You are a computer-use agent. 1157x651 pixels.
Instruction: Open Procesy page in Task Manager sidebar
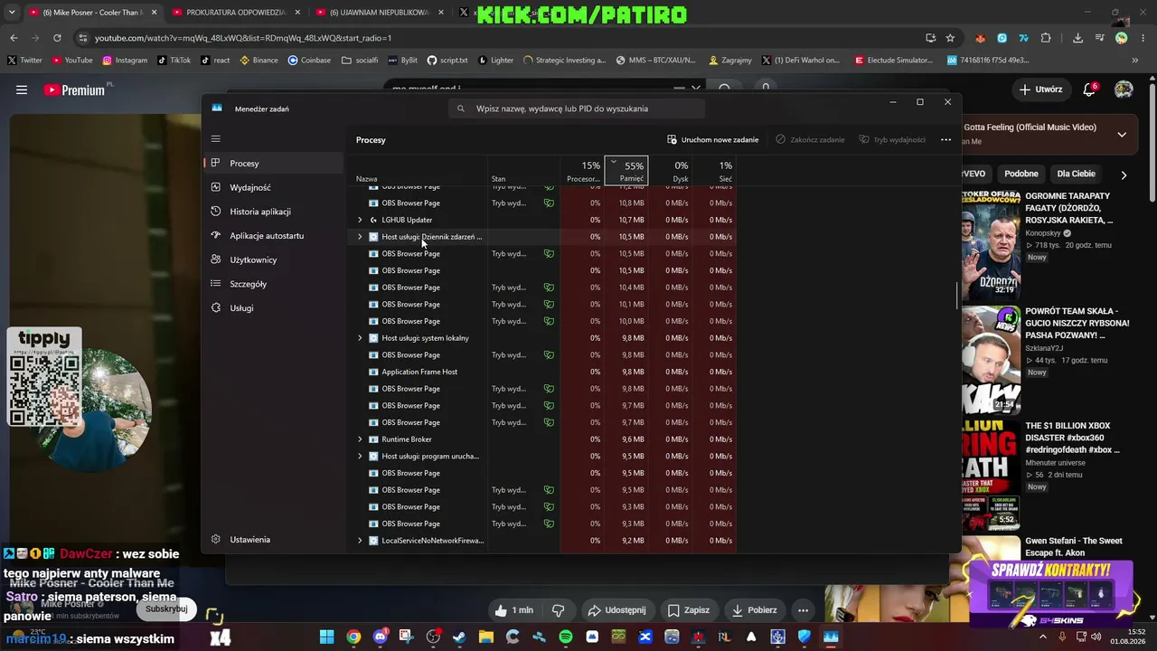pos(273,164)
